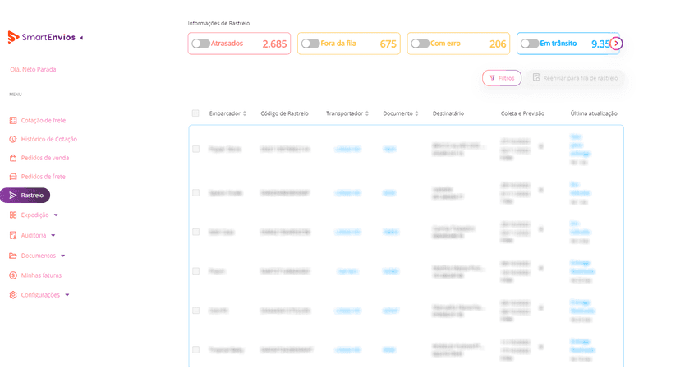
Task: Open the Documentos menu item
Action: click(x=37, y=256)
